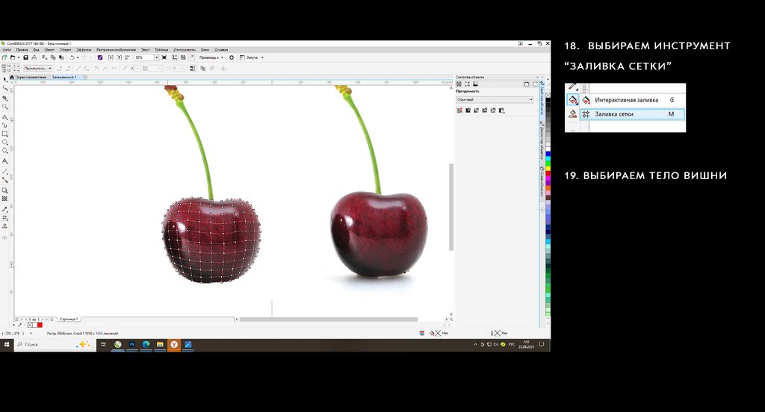Click the Print icon in toolbar
765x412 pixels.
point(35,57)
